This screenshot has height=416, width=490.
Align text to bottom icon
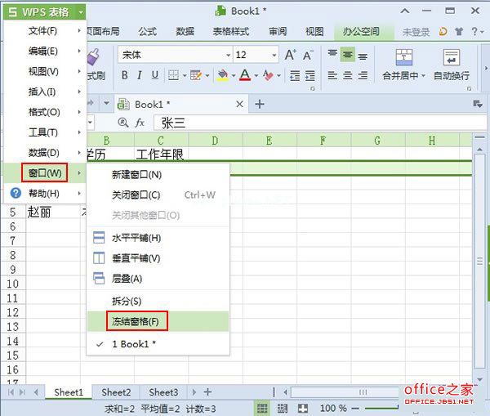363,56
